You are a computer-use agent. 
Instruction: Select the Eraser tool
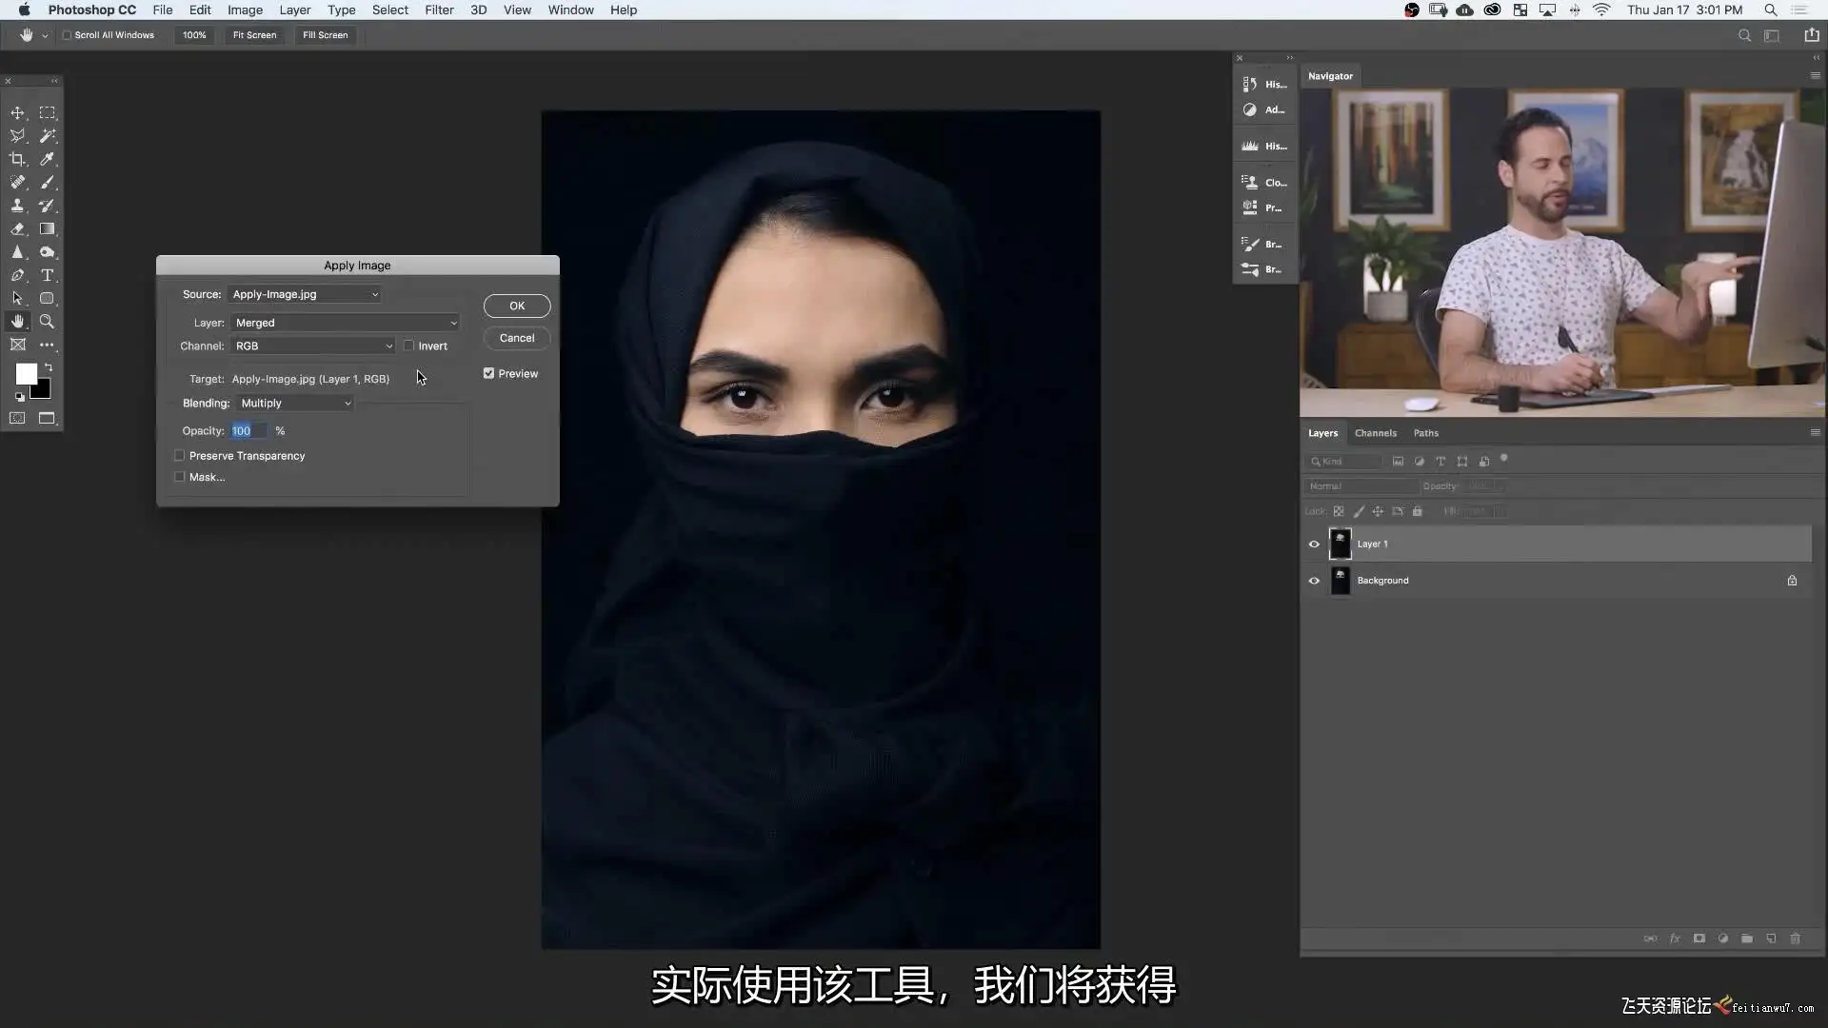click(17, 229)
